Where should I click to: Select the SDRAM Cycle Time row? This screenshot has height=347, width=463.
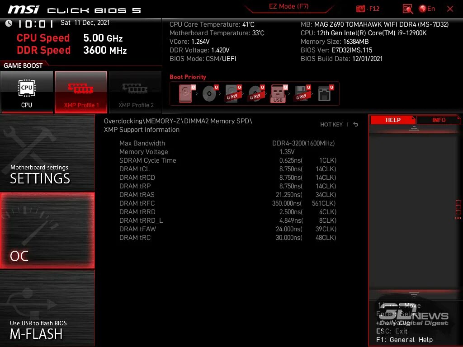click(x=228, y=160)
